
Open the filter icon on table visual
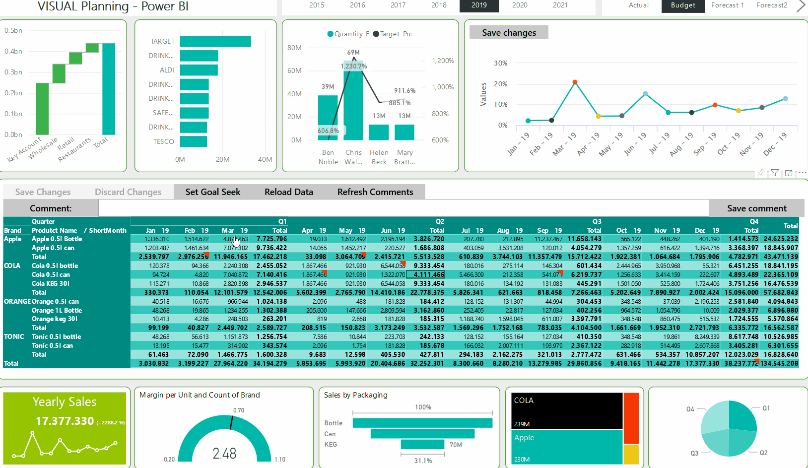pyautogui.click(x=774, y=173)
